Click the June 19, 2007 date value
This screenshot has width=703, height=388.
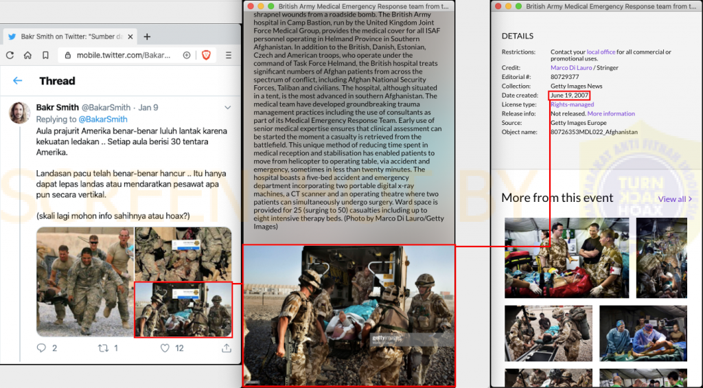(x=569, y=95)
